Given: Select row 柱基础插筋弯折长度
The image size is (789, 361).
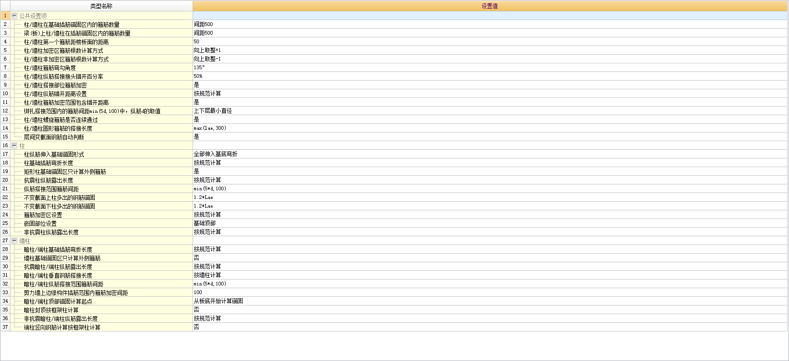Looking at the screenshot, I should pyautogui.click(x=48, y=163).
